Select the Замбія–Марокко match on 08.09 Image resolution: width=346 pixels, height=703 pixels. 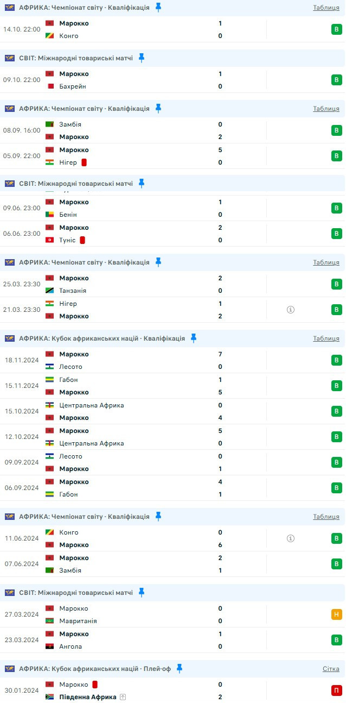click(136, 130)
